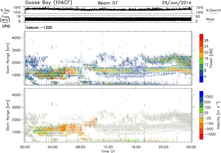Pick the yellow 16–20 dB segment of Power bar
The width and height of the screenshot is (221, 153).
click(x=201, y=55)
